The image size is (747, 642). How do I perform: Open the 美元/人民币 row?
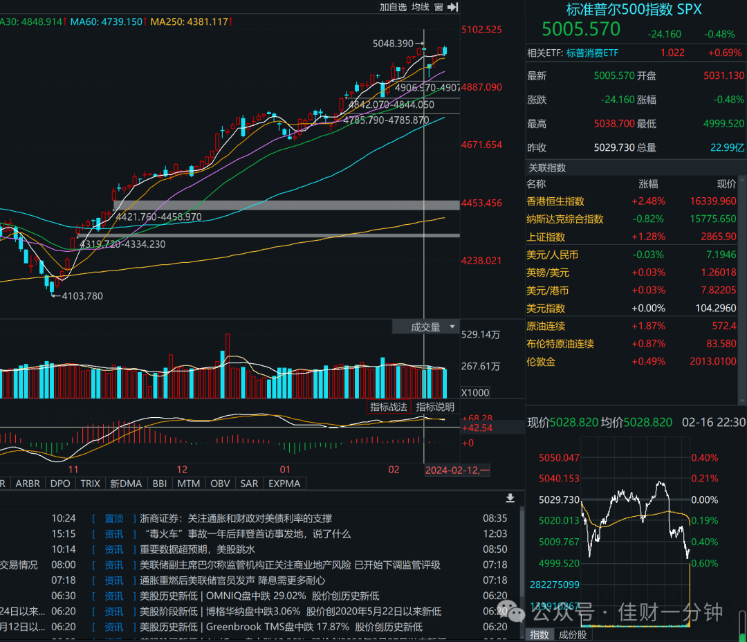pos(631,255)
